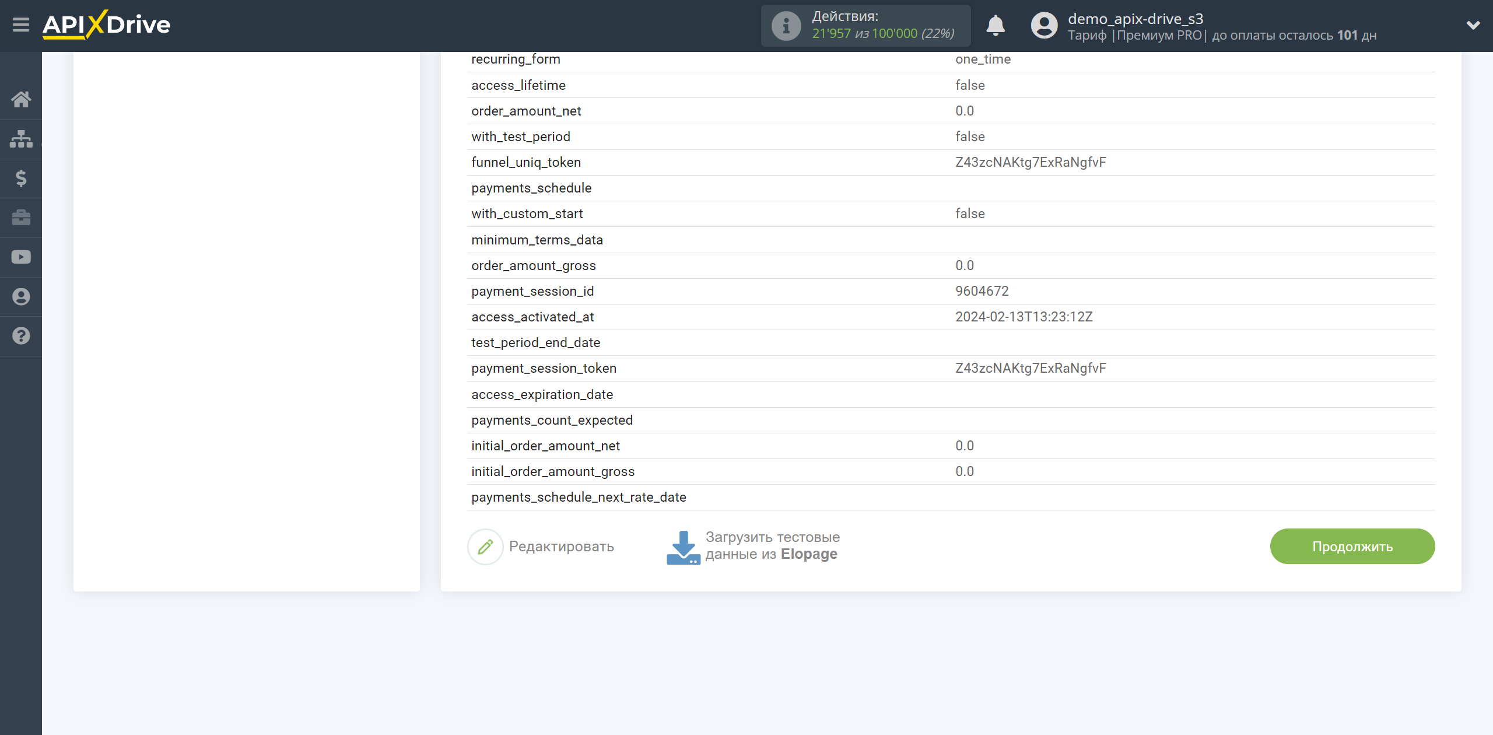Viewport: 1493px width, 735px height.
Task: Click the user avatar icon
Action: point(1044,26)
